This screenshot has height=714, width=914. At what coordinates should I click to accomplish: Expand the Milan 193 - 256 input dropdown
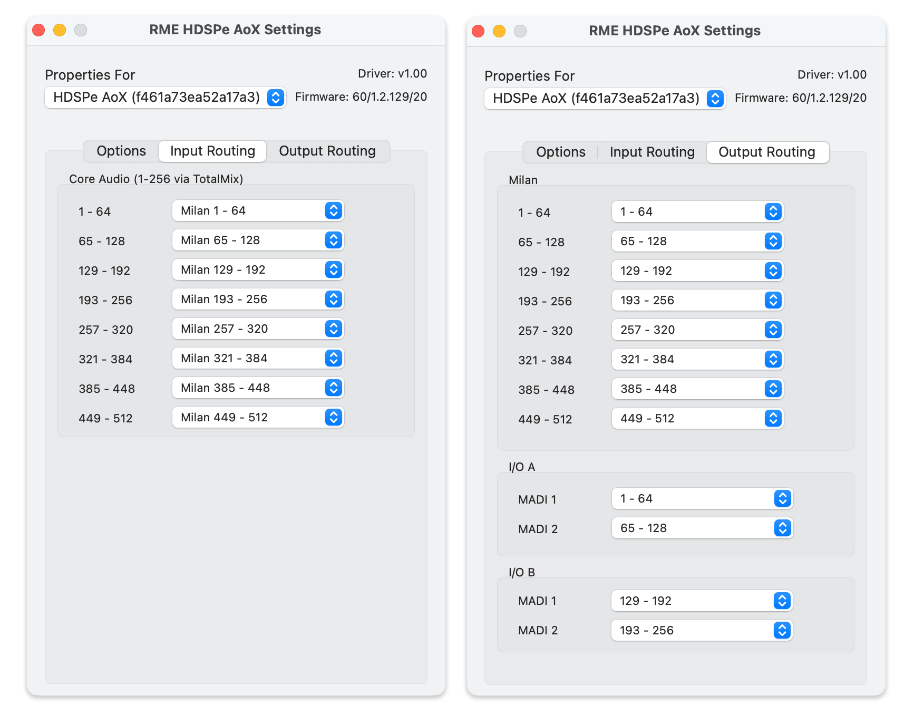258,300
